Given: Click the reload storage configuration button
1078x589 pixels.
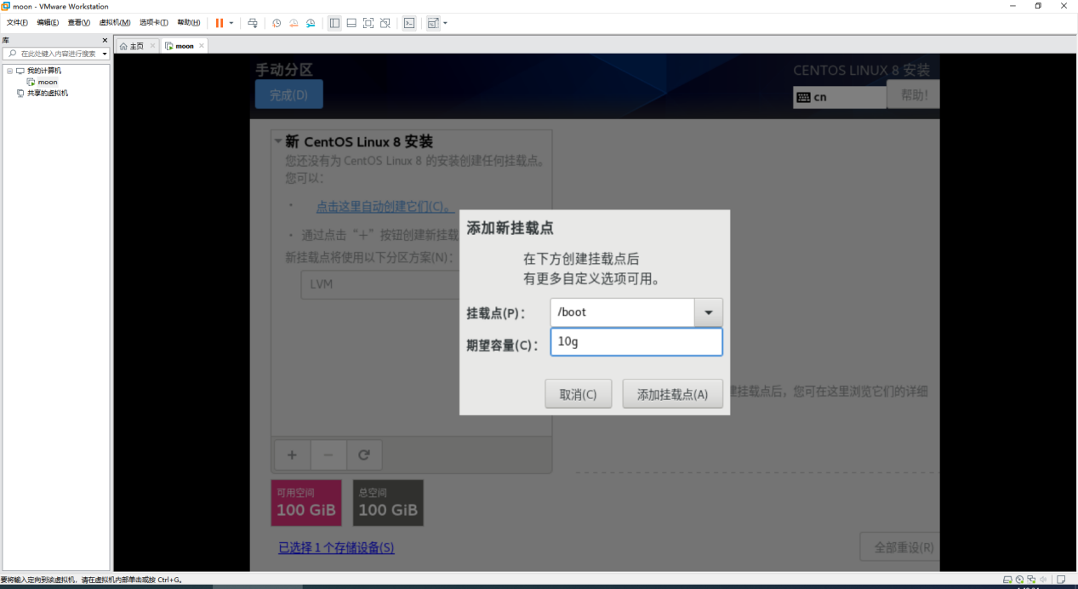Looking at the screenshot, I should click(364, 455).
